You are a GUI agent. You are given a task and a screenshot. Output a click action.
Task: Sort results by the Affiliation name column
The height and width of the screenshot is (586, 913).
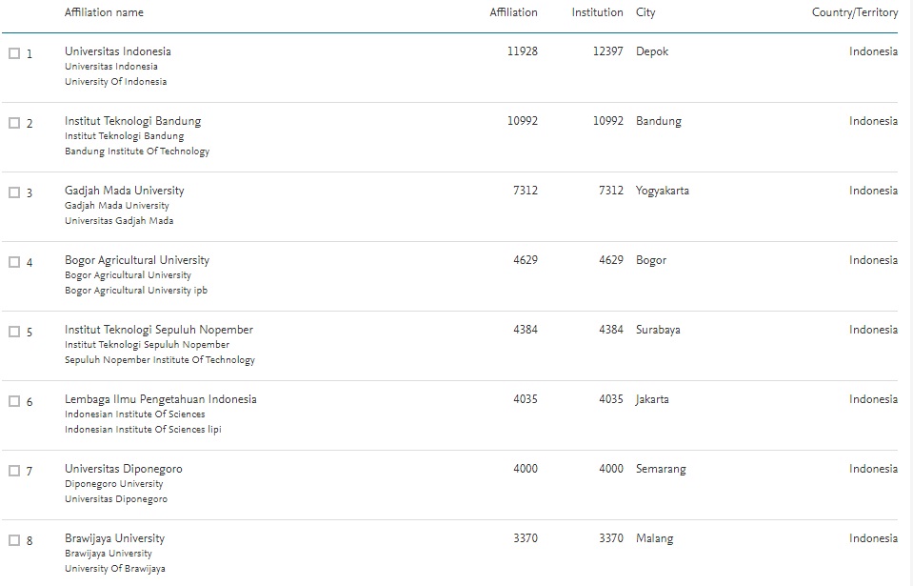click(103, 12)
